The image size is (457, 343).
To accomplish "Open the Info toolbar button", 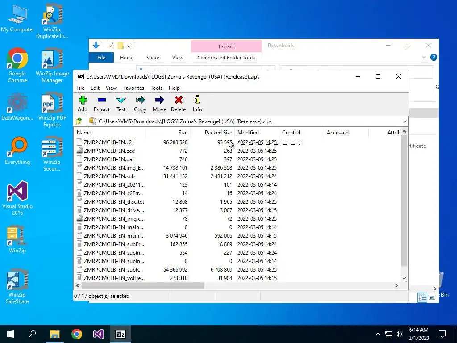I will pyautogui.click(x=197, y=104).
